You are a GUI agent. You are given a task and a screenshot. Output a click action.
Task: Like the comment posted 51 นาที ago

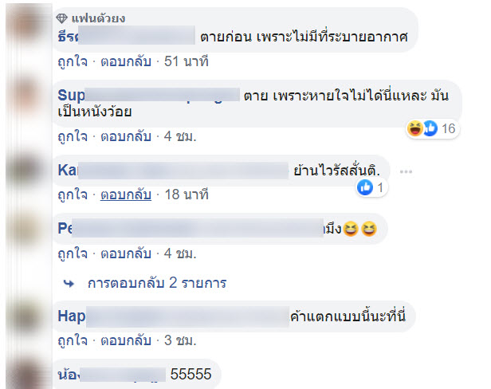pyautogui.click(x=73, y=61)
